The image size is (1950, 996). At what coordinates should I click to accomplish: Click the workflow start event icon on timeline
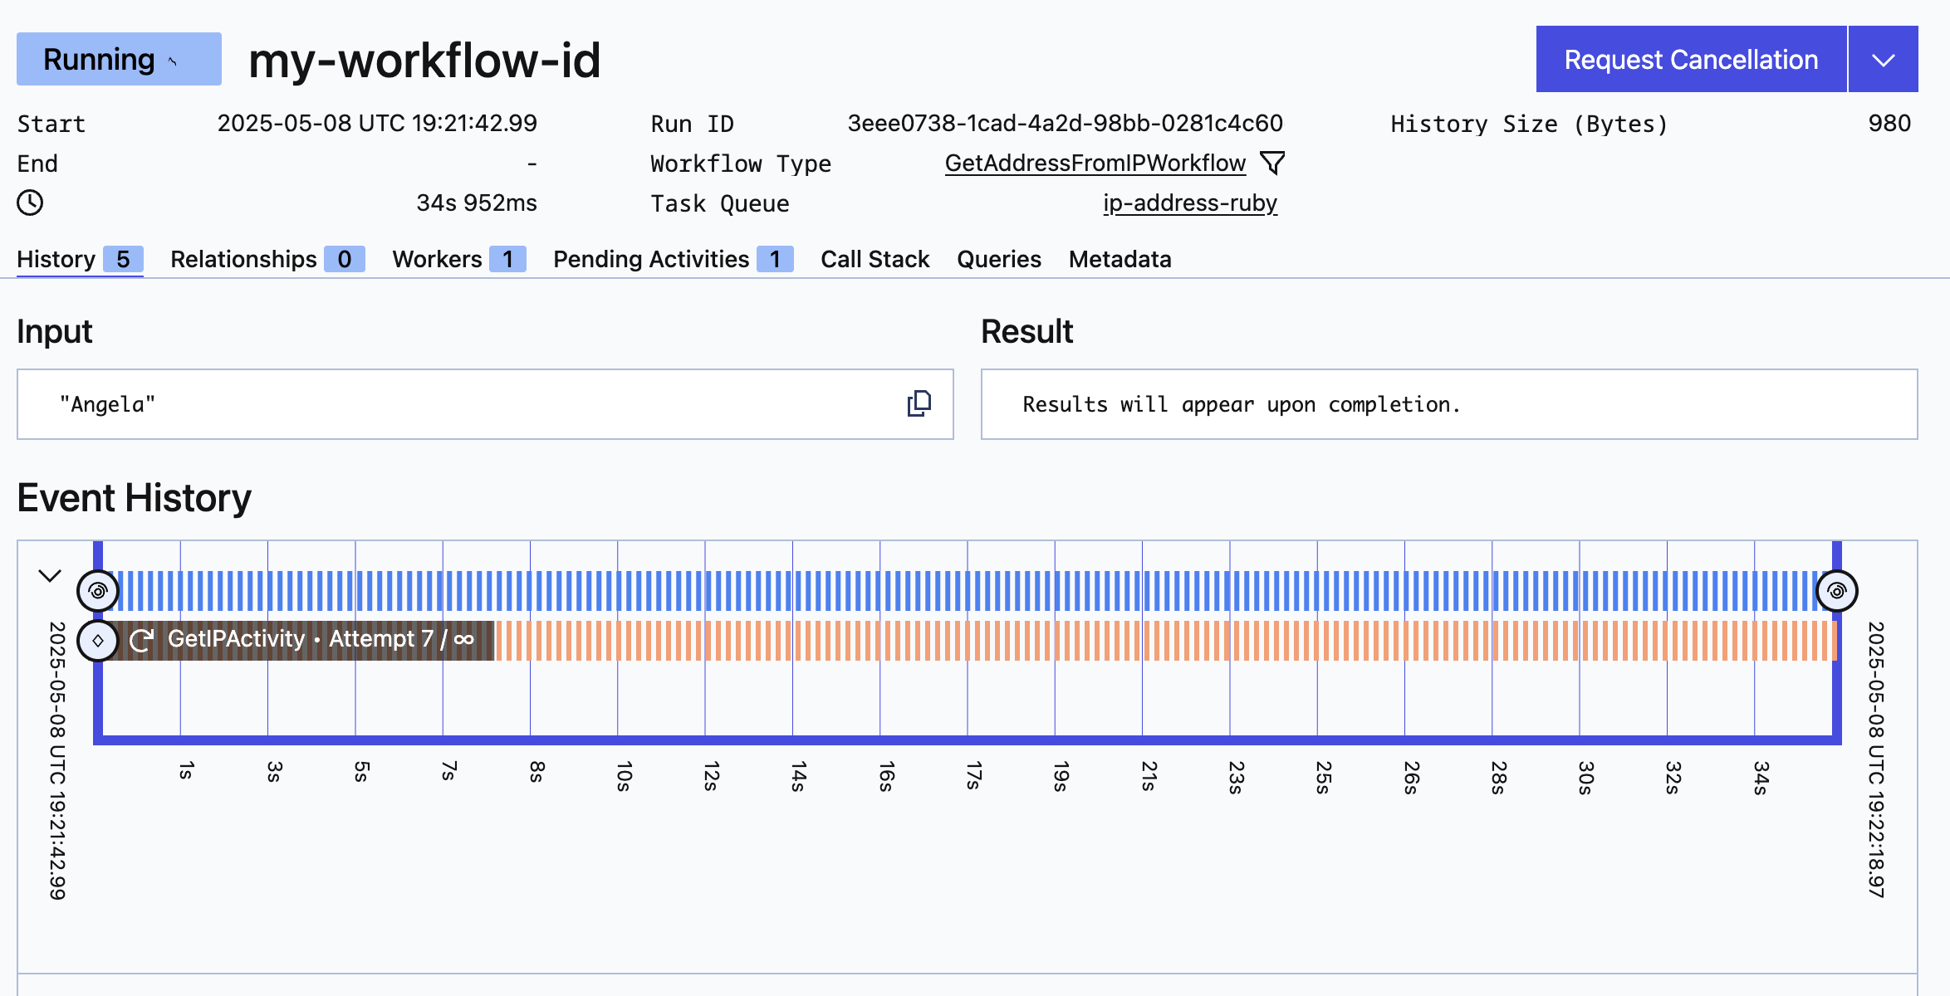pyautogui.click(x=98, y=591)
